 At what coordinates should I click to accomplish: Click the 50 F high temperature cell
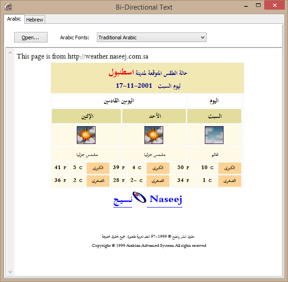point(183,168)
